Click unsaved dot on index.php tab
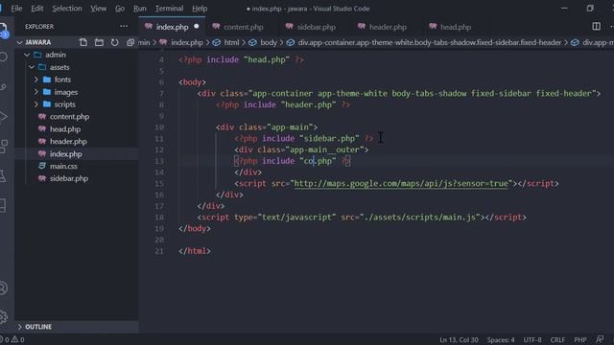The height and width of the screenshot is (345, 614). click(196, 26)
